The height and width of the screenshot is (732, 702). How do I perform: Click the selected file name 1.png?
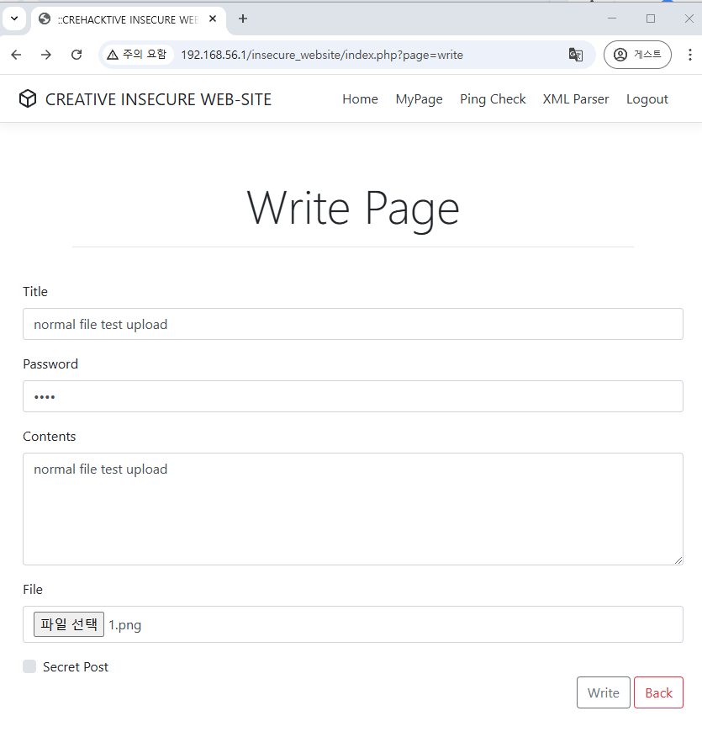pyautogui.click(x=125, y=625)
